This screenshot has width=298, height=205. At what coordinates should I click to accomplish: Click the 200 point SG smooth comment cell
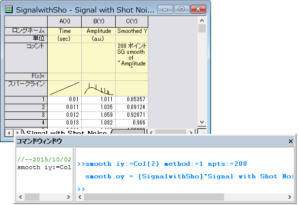point(132,58)
